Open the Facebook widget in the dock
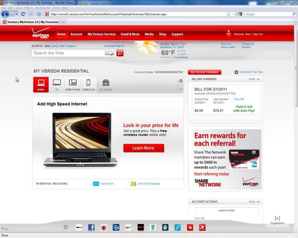 [x=91, y=227]
